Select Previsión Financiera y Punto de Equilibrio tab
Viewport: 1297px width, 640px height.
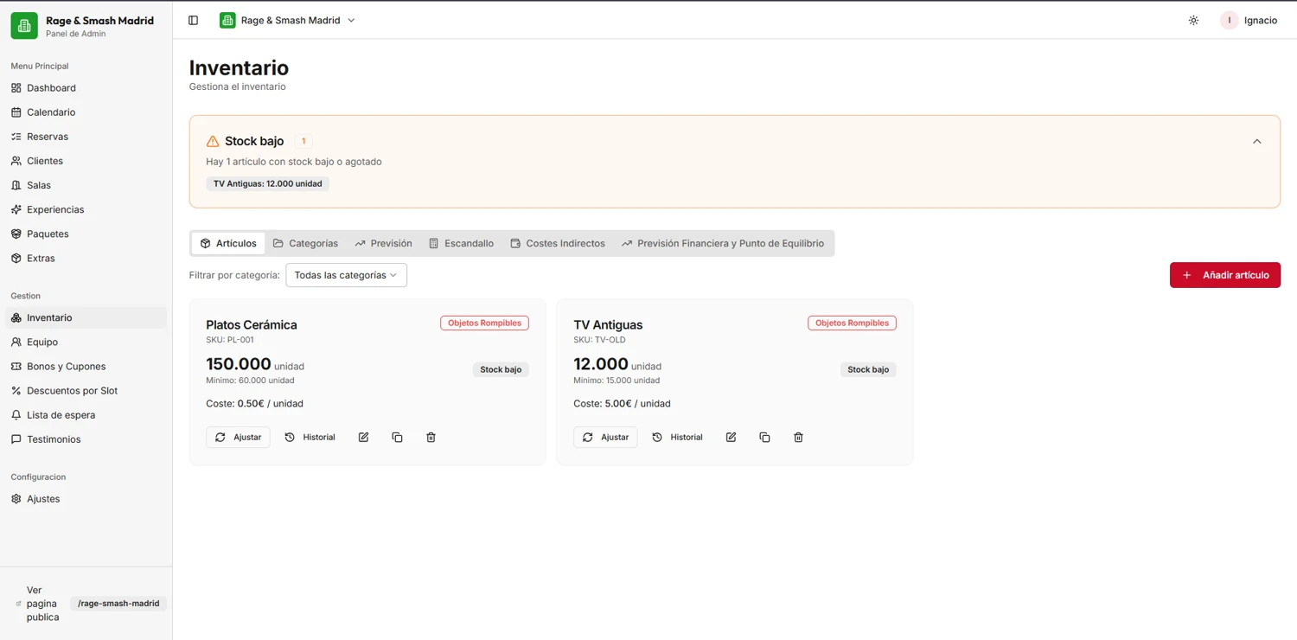[723, 243]
